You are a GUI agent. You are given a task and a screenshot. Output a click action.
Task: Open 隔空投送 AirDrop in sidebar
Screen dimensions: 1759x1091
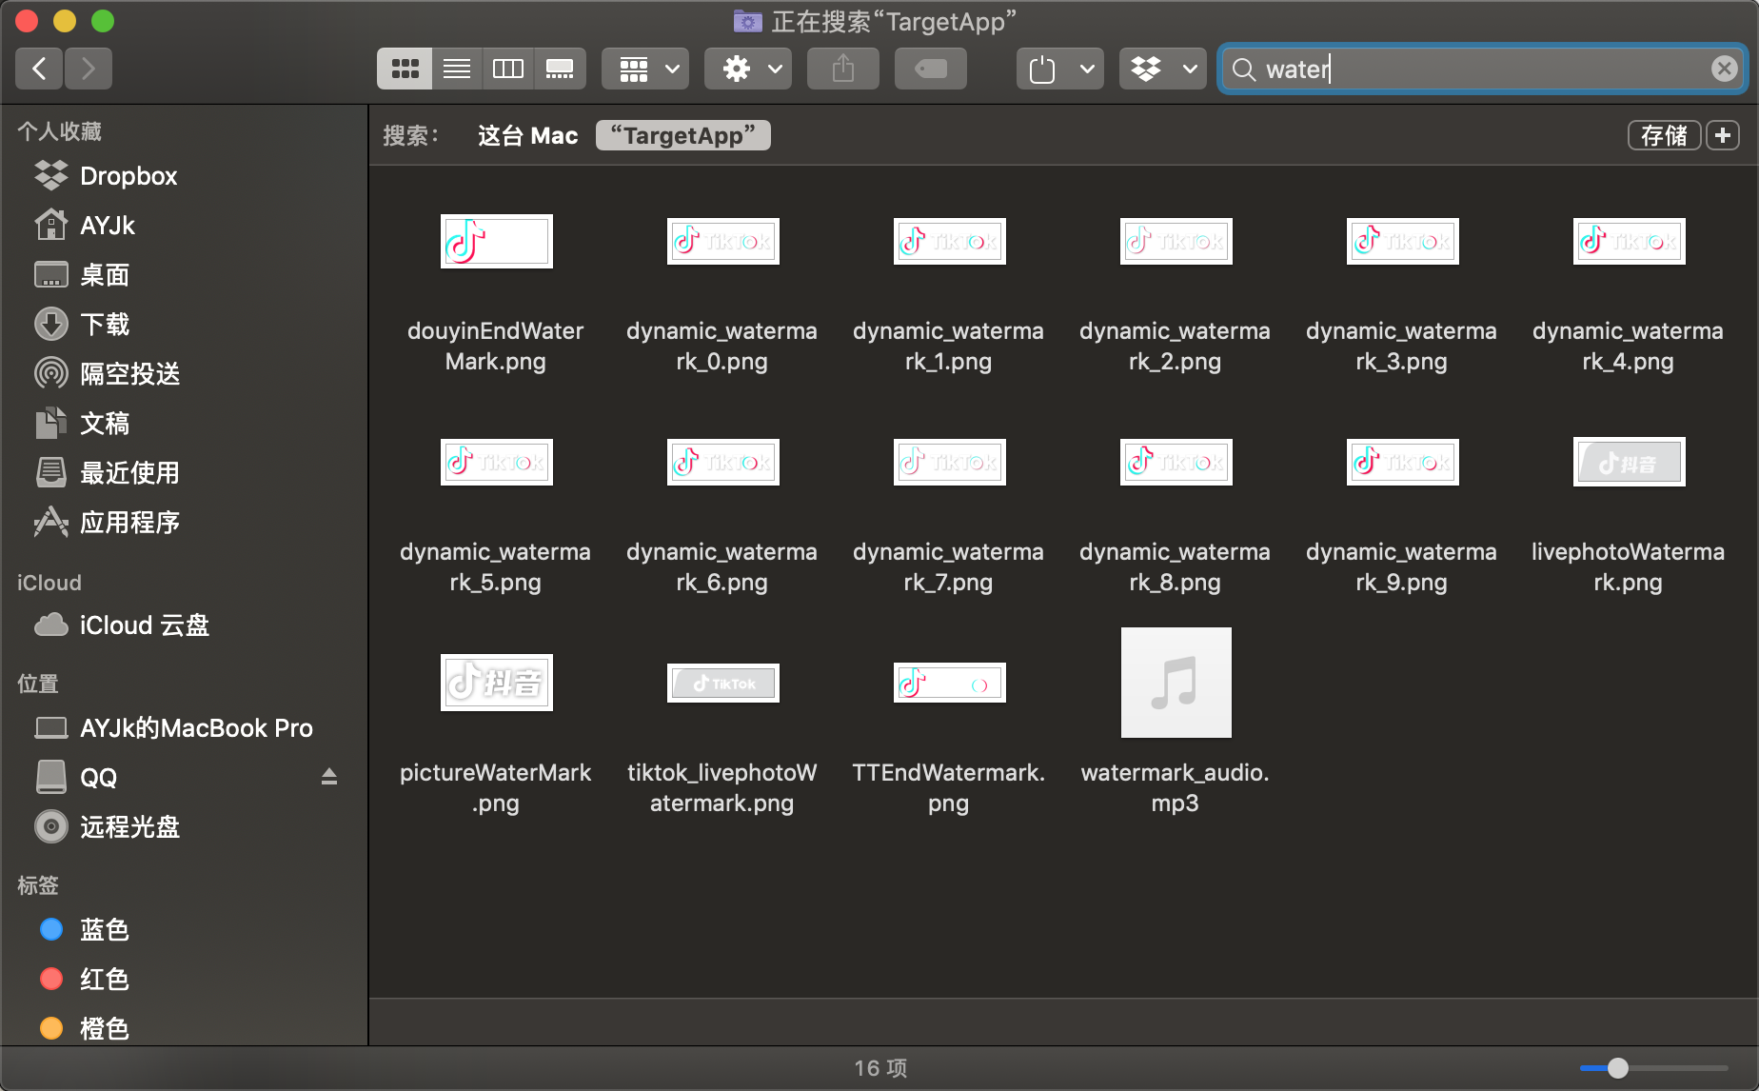tap(184, 374)
